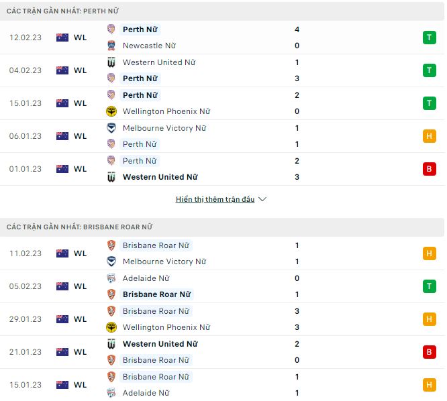The image size is (447, 401).
Task: Click green T result badge for 12.02.23
Action: pos(430,38)
